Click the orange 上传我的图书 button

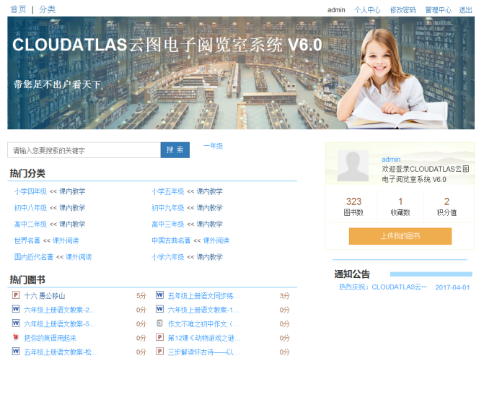(x=400, y=236)
